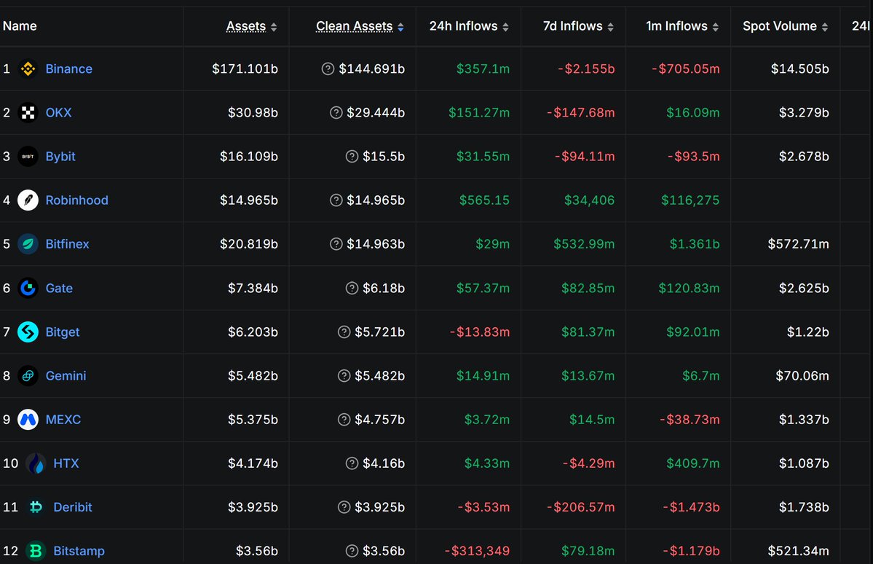Open the HTX exchange link
Viewport: 873px width, 564px height.
(x=66, y=463)
